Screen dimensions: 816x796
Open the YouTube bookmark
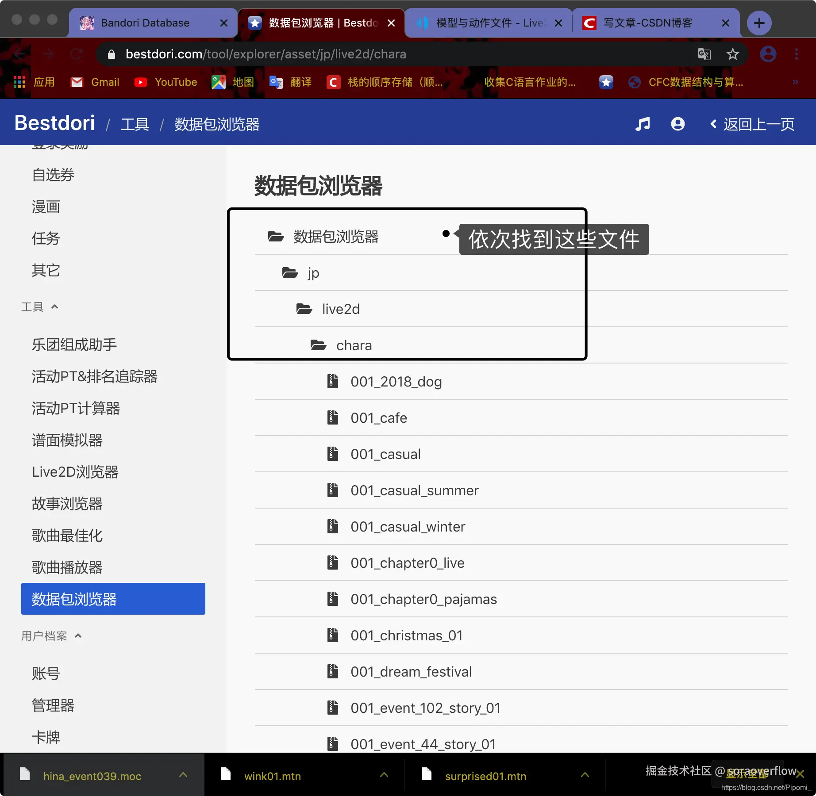tap(166, 82)
